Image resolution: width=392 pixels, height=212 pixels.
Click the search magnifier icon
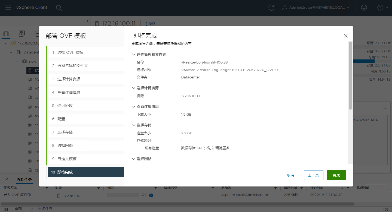[x=59, y=8]
